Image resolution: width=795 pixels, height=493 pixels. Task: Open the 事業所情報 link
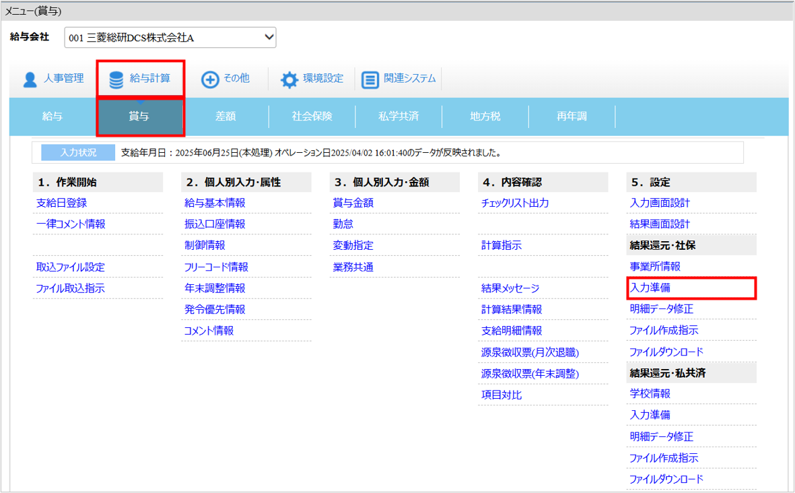point(655,266)
